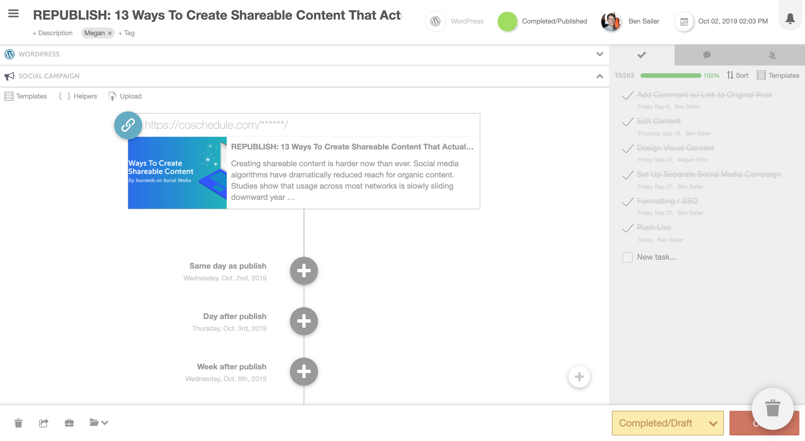Click the share arrow icon
Image resolution: width=805 pixels, height=441 pixels.
coord(44,423)
